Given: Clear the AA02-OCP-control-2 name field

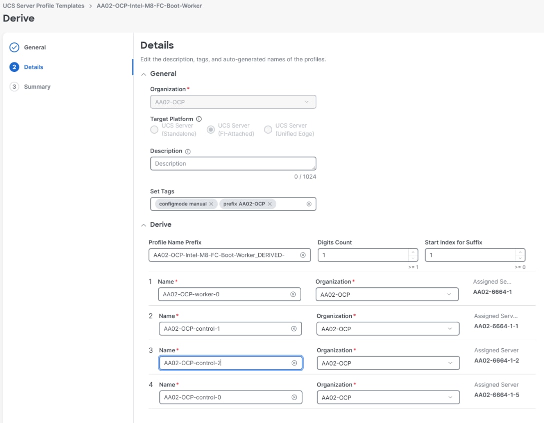Looking at the screenshot, I should click(294, 363).
